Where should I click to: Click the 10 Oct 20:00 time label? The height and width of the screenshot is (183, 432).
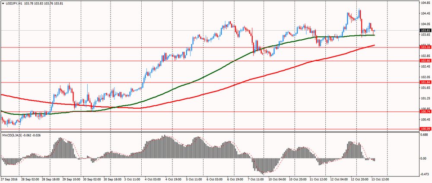tap(298, 179)
